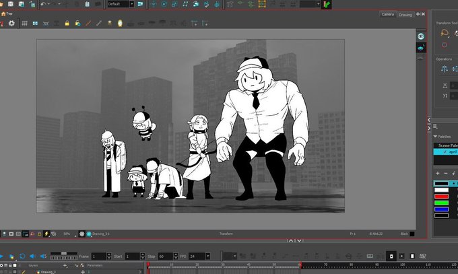Click the Paste clipboard icon
The width and height of the screenshot is (458, 274).
pyautogui.click(x=87, y=4)
